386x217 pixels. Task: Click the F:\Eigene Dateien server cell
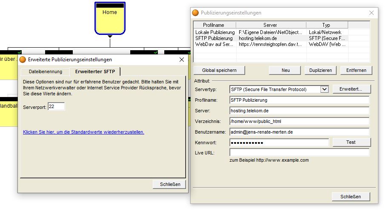click(270, 32)
